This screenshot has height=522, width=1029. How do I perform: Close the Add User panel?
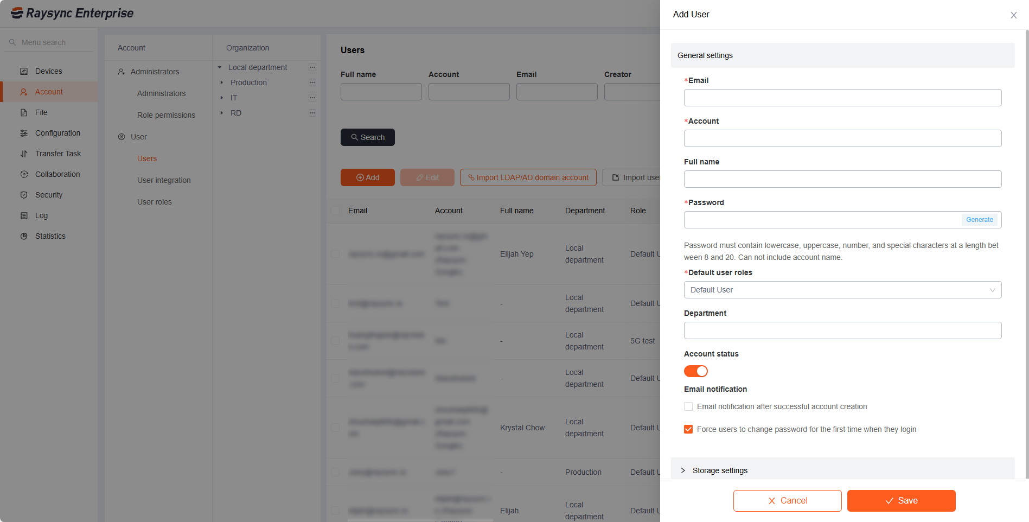[1013, 15]
